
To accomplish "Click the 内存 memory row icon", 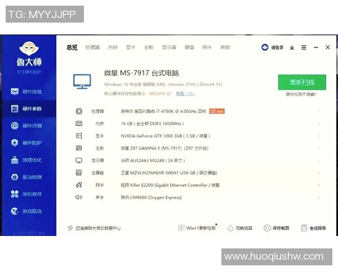I will click(79, 124).
